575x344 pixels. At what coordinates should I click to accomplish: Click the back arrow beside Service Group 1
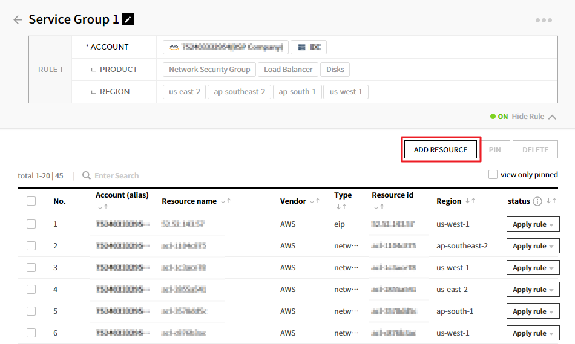coord(18,19)
